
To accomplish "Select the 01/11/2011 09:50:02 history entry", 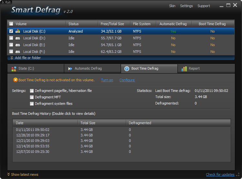I will coord(122,130).
